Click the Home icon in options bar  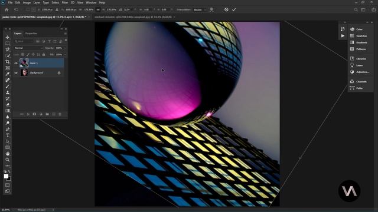pyautogui.click(x=6, y=9)
